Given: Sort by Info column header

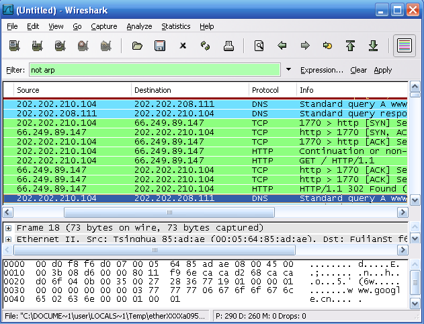Looking at the screenshot, I should pos(352,90).
